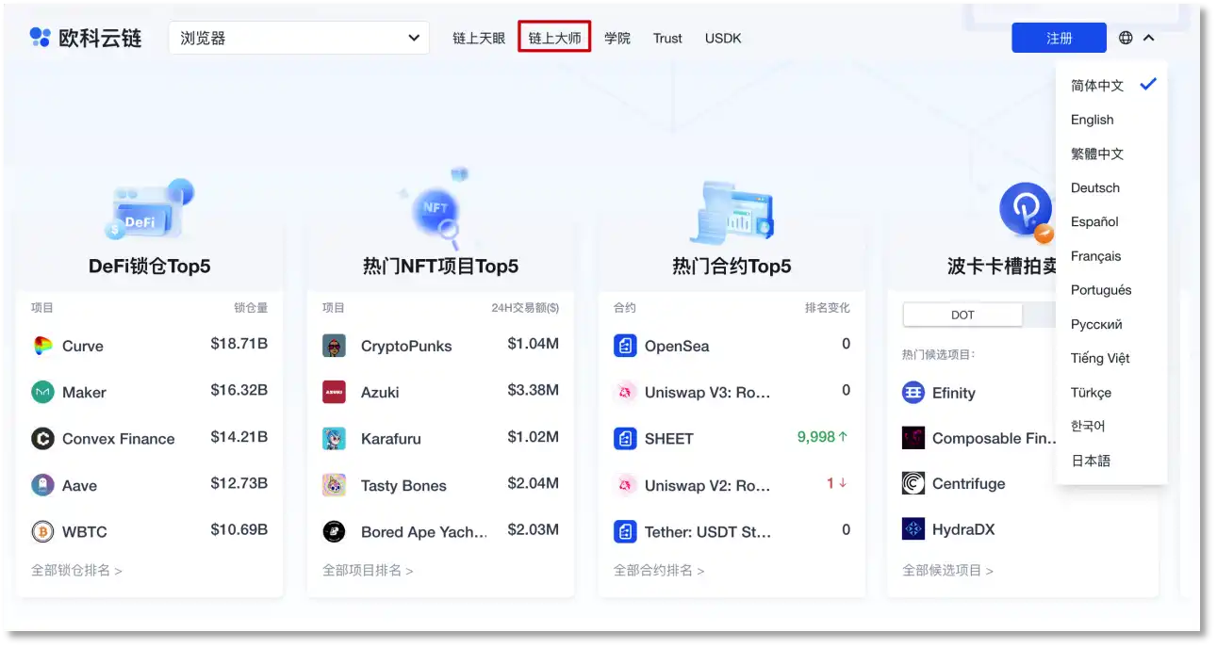1217x648 pixels.
Task: Click the SHEET ranking change value 9,998
Action: pyautogui.click(x=816, y=438)
